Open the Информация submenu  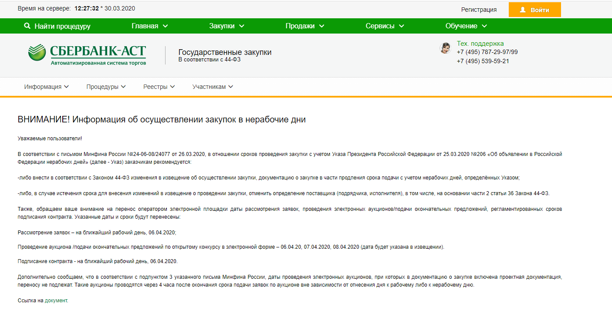click(x=43, y=87)
